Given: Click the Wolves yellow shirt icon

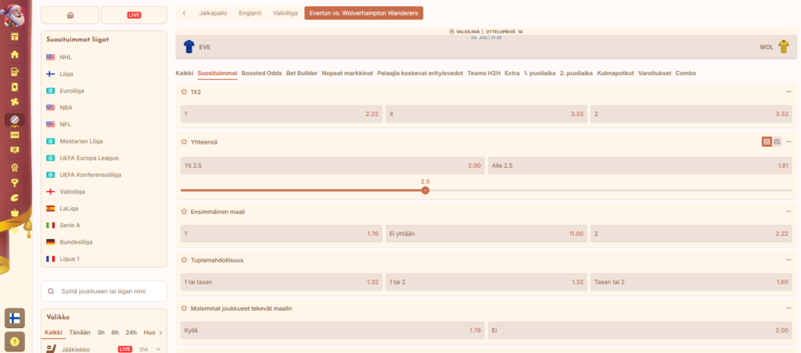Looking at the screenshot, I should pyautogui.click(x=784, y=47).
